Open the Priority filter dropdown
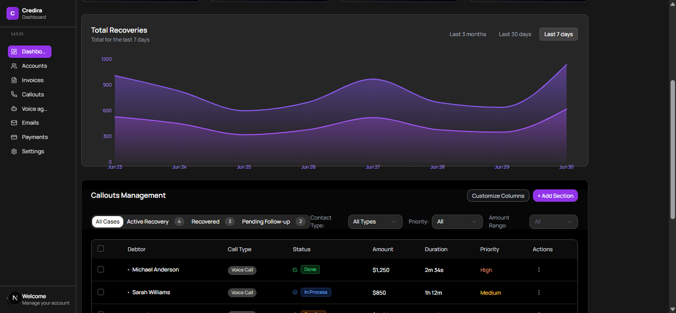The image size is (676, 313). [x=457, y=222]
